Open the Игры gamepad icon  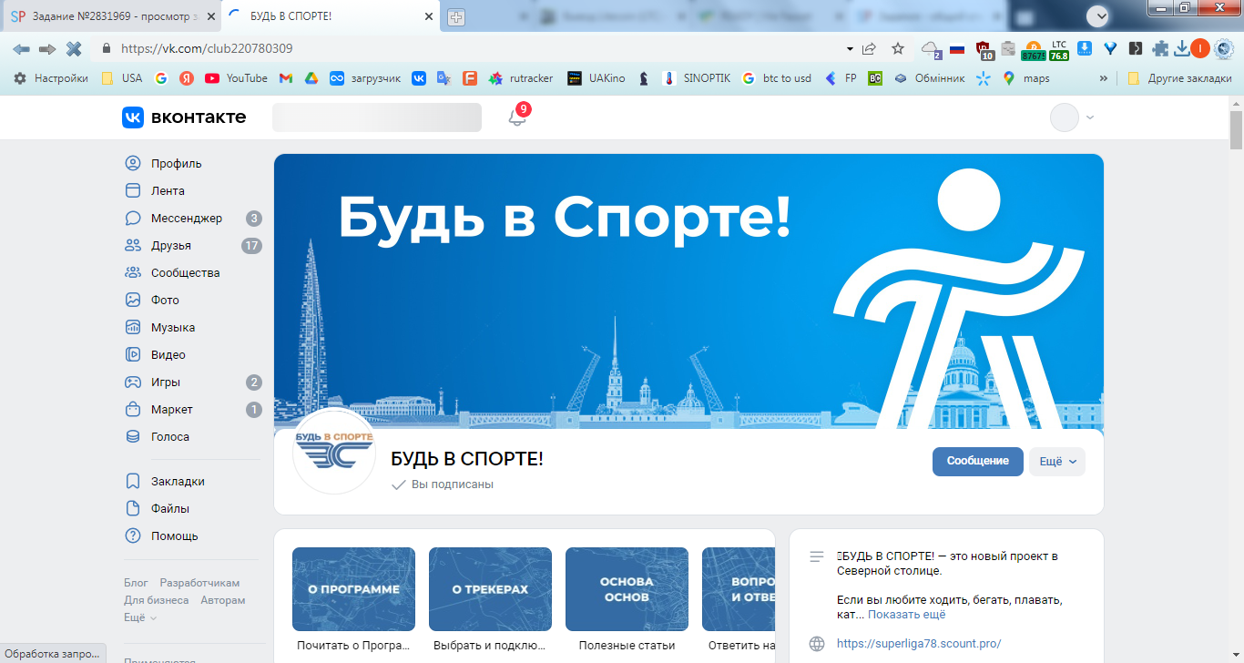(133, 382)
